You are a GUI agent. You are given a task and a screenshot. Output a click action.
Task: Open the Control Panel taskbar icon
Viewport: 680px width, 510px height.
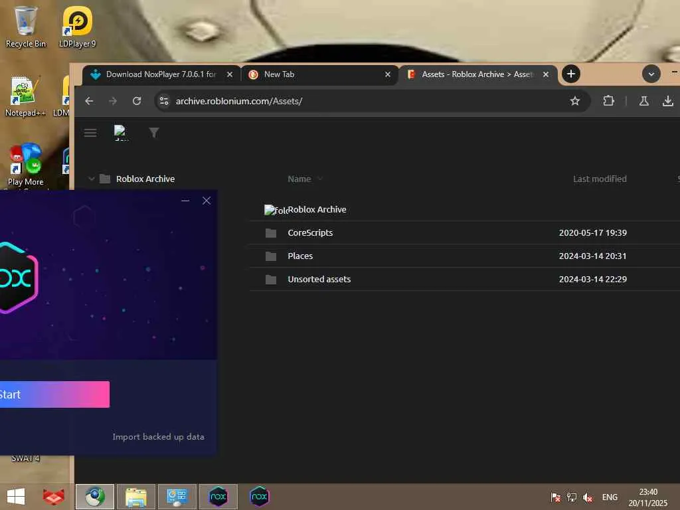click(x=177, y=497)
